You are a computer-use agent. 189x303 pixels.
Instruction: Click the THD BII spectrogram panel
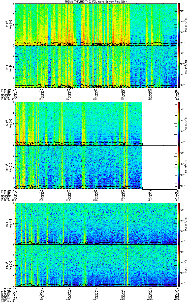pos(78,167)
